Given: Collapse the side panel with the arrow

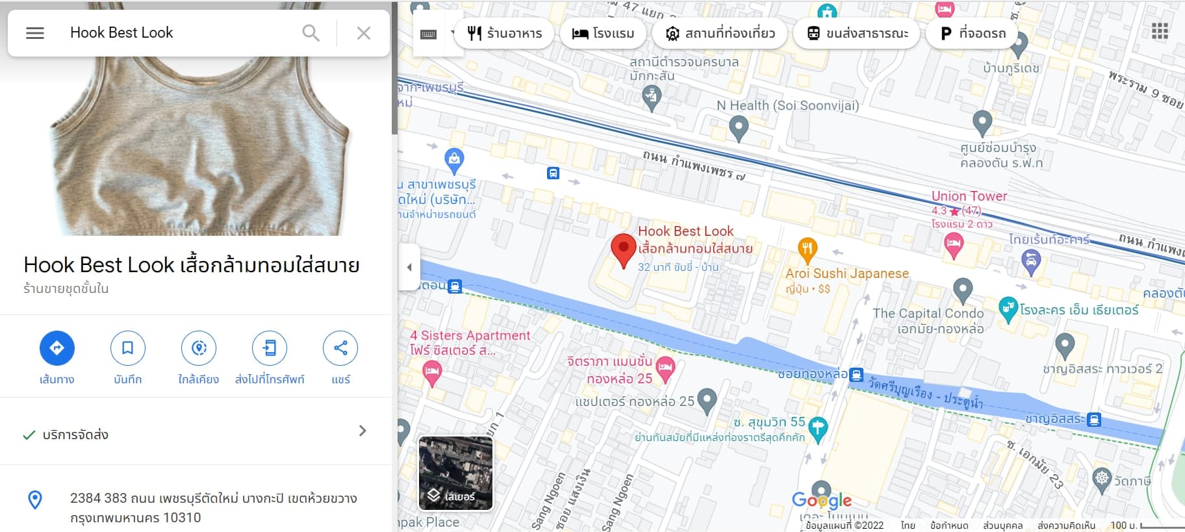Looking at the screenshot, I should (409, 267).
